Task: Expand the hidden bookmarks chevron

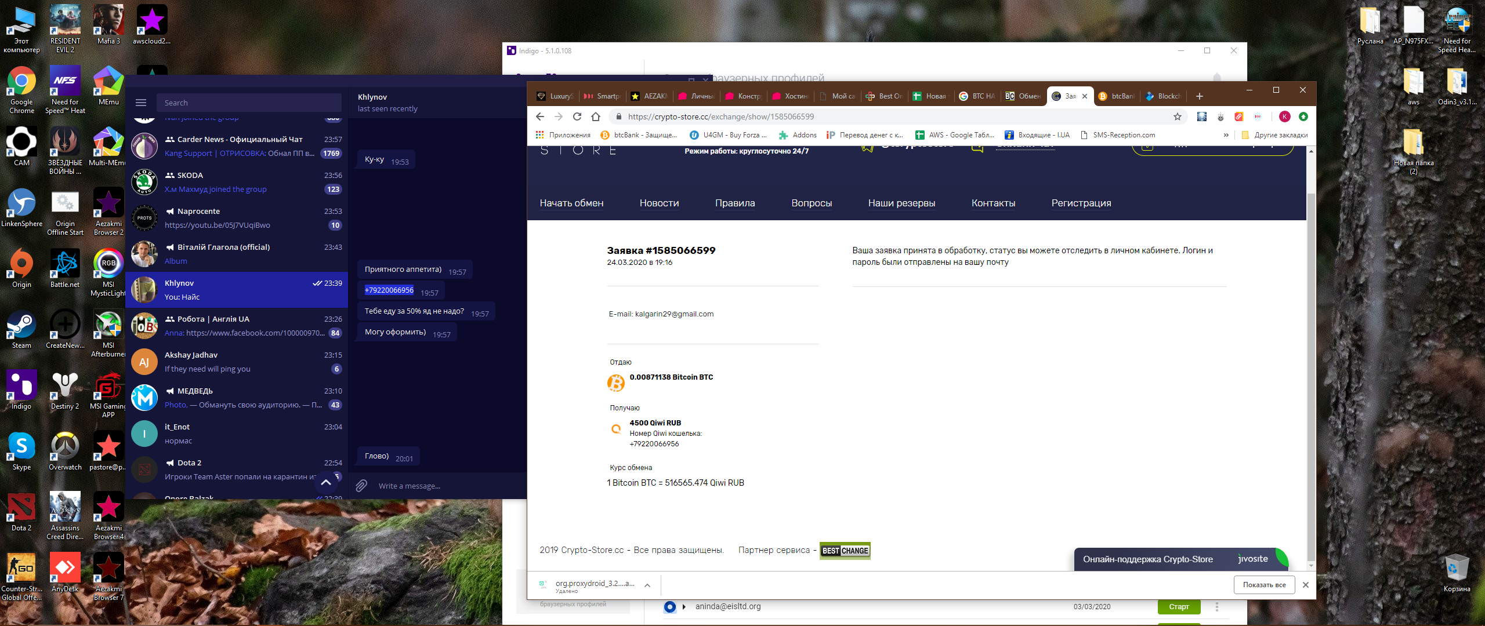Action: click(x=1226, y=135)
